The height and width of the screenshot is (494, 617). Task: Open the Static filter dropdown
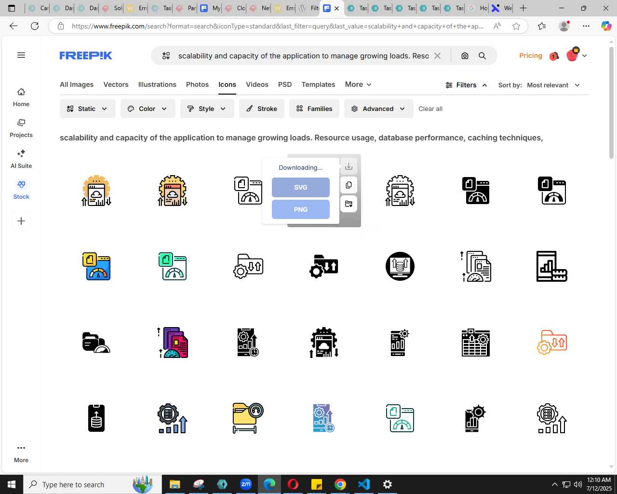(88, 109)
